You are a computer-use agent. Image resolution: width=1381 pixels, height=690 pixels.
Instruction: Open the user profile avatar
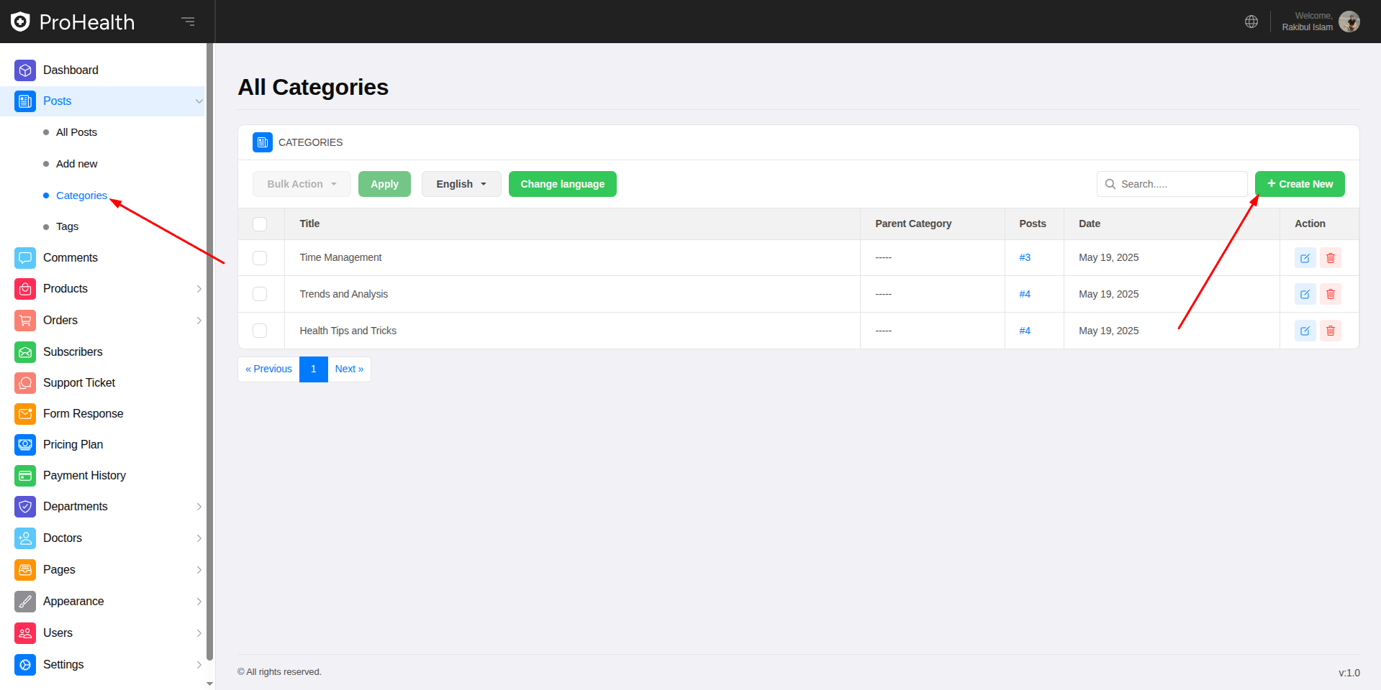click(x=1349, y=22)
